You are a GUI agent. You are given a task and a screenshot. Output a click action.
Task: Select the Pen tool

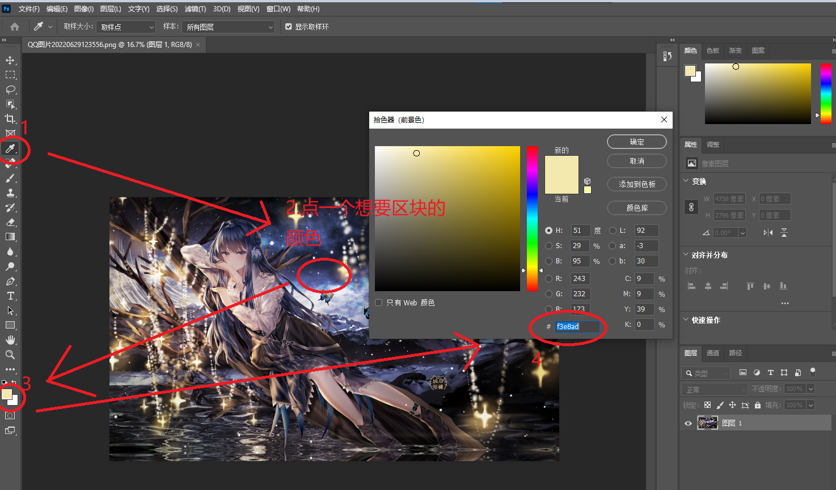pos(10,281)
